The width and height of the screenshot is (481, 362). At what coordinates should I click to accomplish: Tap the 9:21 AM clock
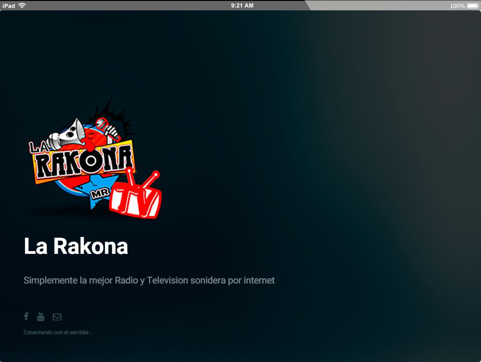click(x=242, y=6)
